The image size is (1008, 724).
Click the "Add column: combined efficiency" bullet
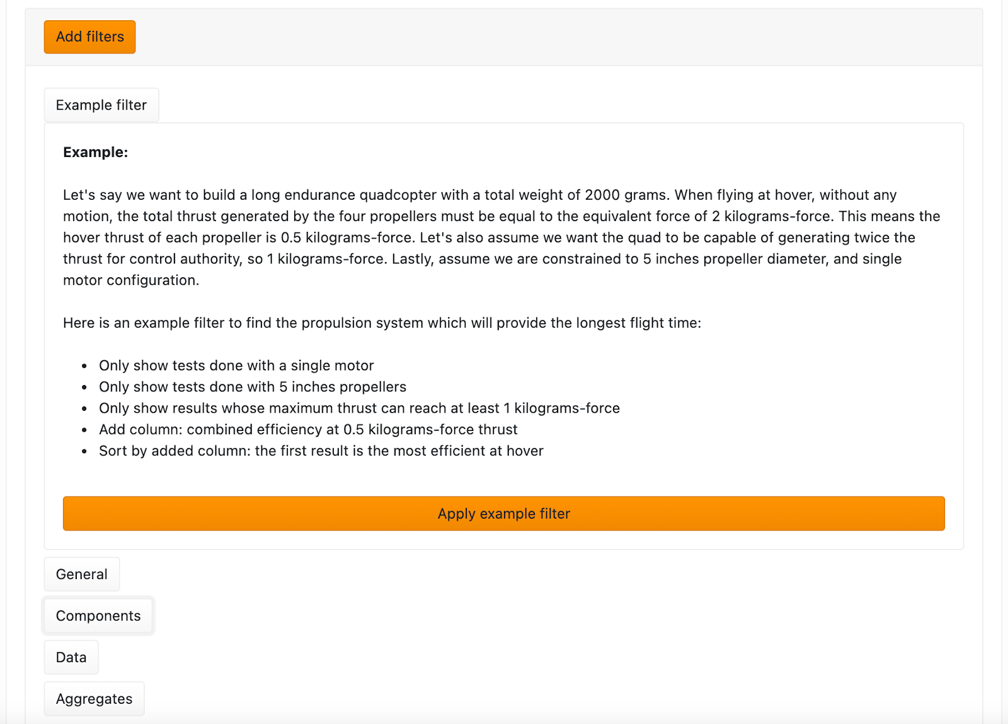point(308,430)
